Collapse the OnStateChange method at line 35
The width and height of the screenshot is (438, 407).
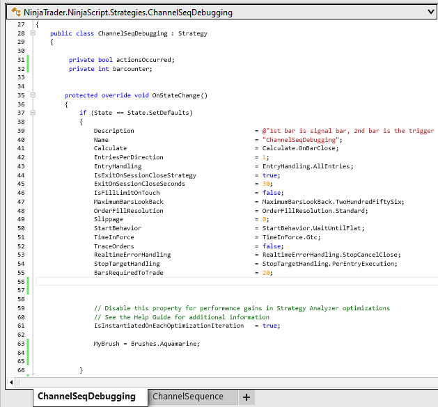click(x=33, y=95)
